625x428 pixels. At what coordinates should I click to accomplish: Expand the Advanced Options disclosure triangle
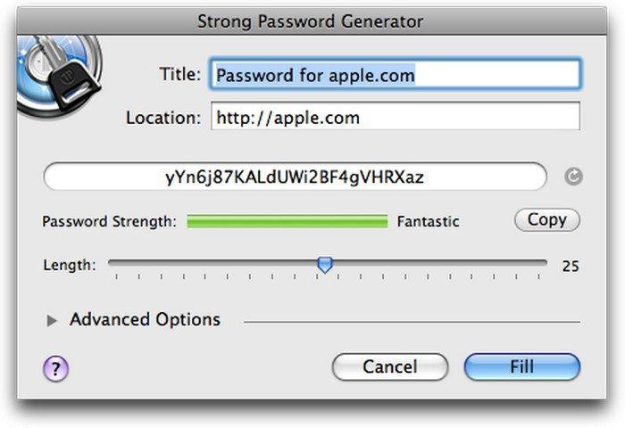[52, 320]
